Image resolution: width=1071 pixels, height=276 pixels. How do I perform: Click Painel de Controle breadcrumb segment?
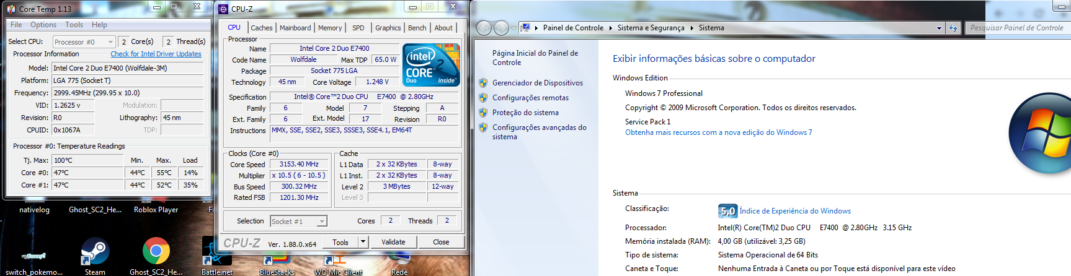click(573, 28)
